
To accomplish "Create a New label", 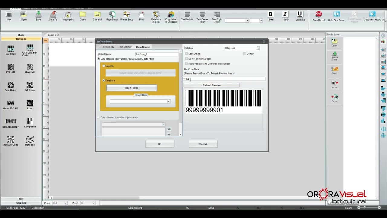I will coord(9,16).
